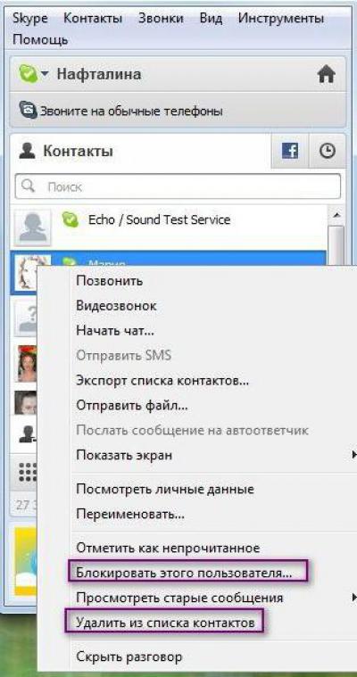Click the Контакты person icon
Viewport: 357px width, 677px height.
point(27,151)
